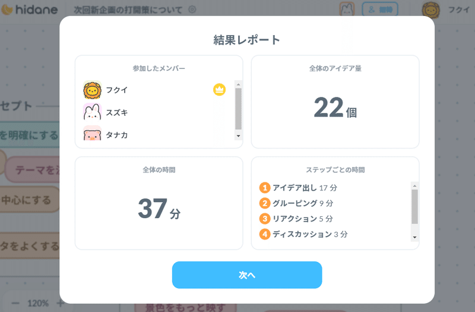Click Fukui's lion avatar in member list
The width and height of the screenshot is (475, 312).
coord(92,90)
